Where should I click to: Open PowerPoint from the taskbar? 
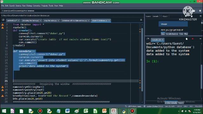pyautogui.click(x=104, y=111)
